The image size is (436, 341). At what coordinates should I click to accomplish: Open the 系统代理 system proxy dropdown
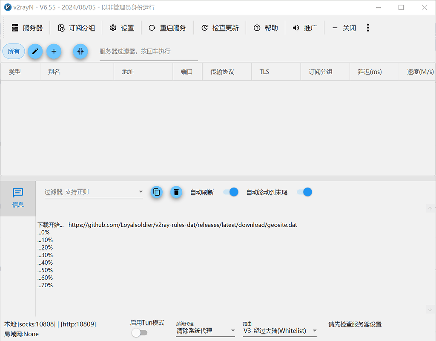[206, 331]
